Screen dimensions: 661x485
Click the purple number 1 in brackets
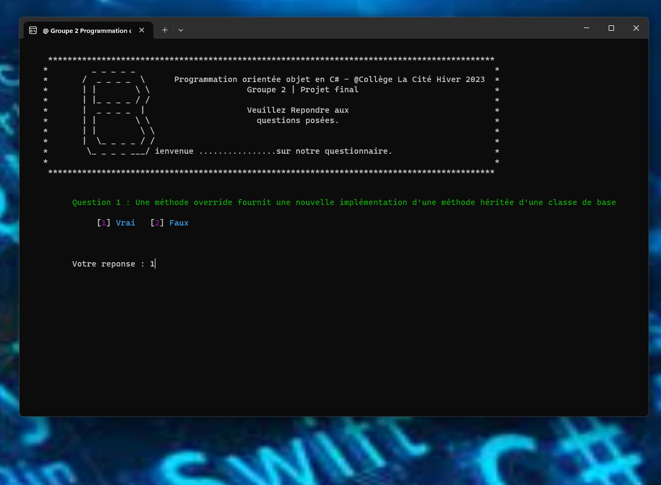click(104, 223)
